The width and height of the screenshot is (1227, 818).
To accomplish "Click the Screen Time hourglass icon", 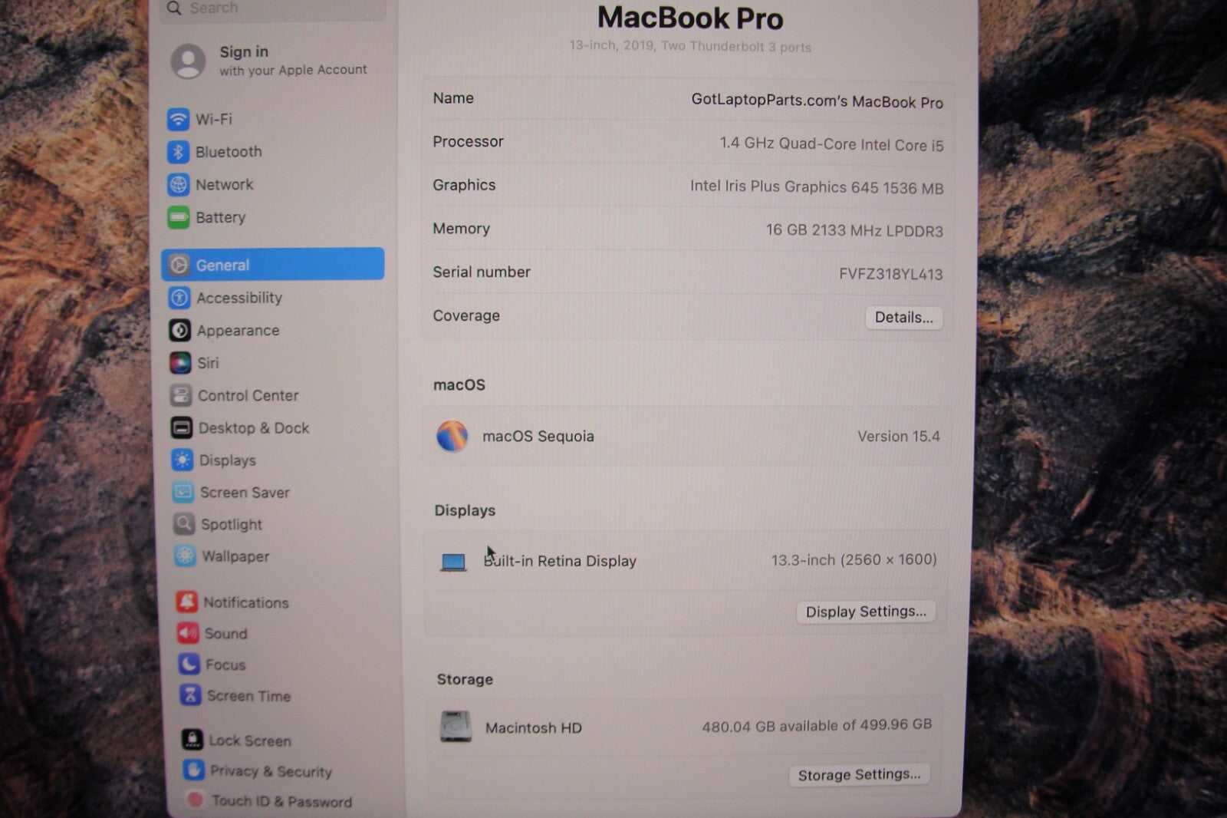I will click(189, 696).
